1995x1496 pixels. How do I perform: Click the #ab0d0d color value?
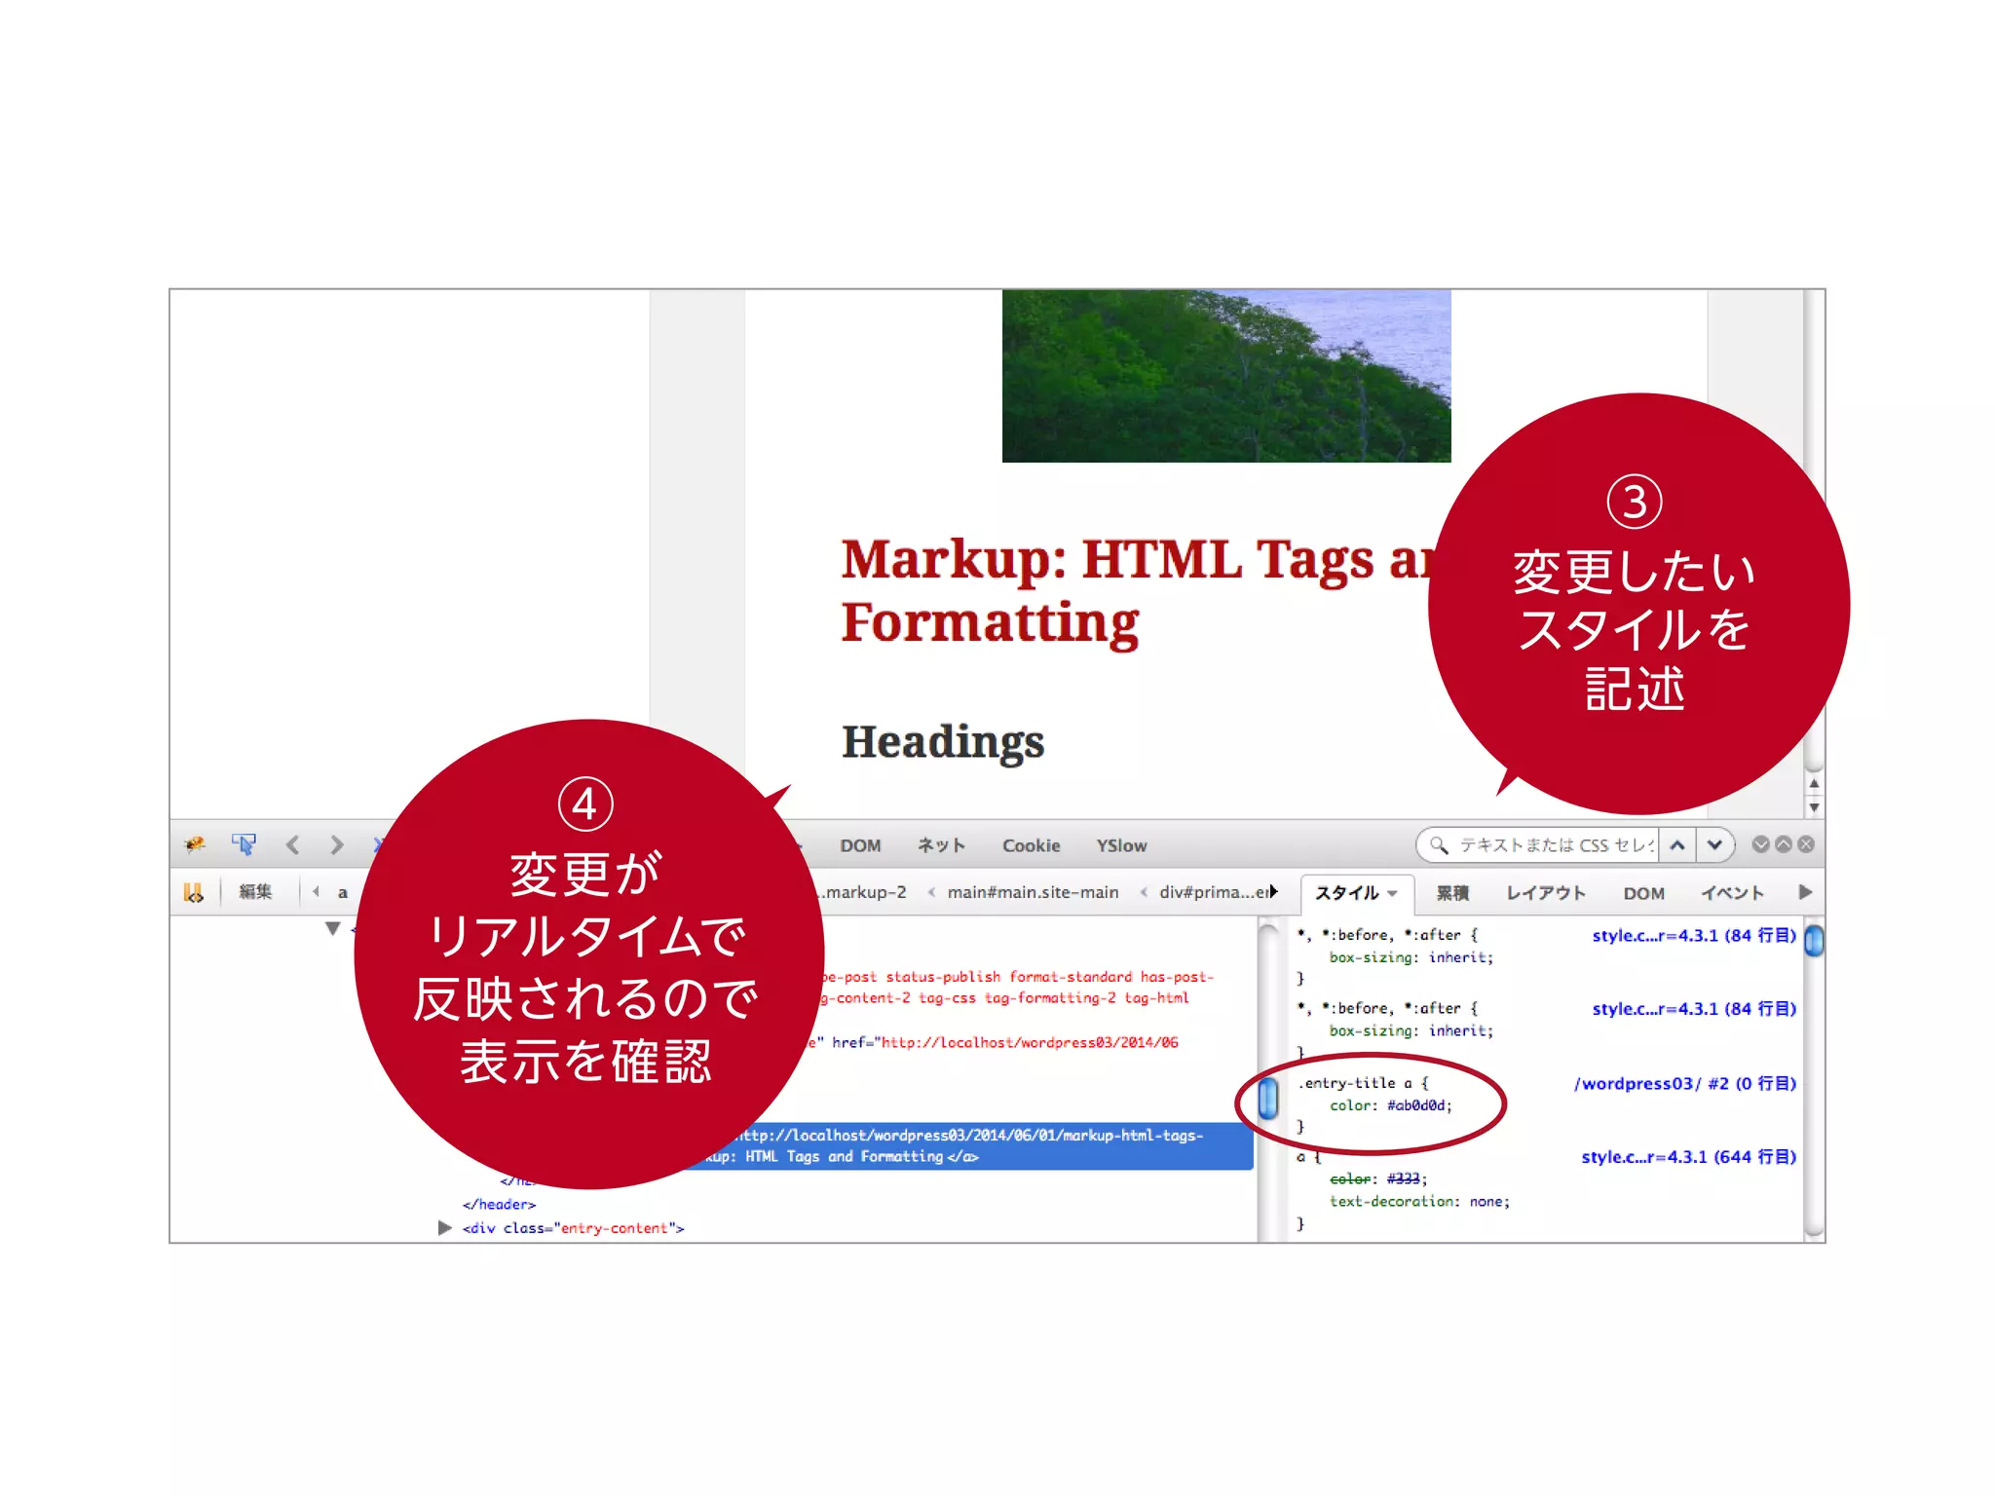(x=1418, y=1105)
